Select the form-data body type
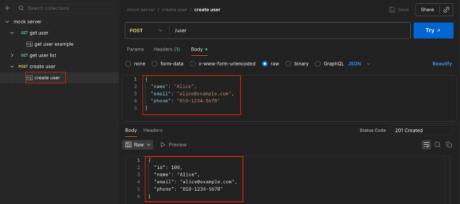Screen dimensions: 460x204 (154, 64)
